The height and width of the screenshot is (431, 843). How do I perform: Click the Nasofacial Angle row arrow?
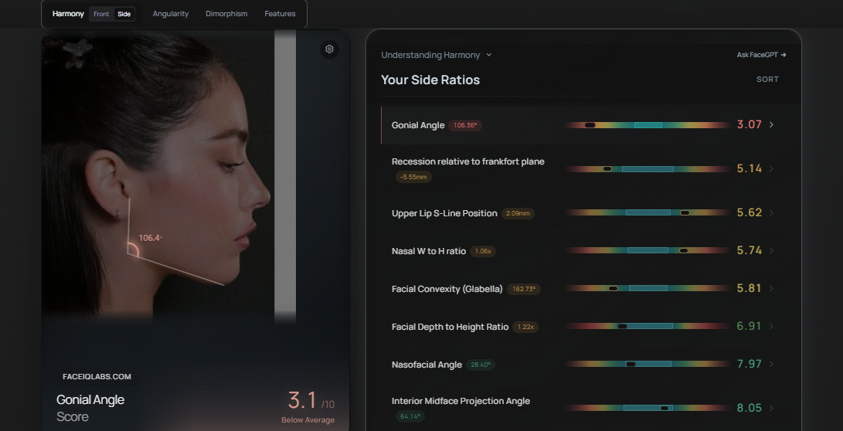[771, 364]
